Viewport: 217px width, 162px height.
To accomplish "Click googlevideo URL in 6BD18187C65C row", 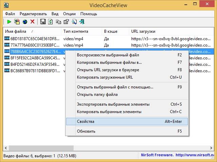I will [x=171, y=39].
